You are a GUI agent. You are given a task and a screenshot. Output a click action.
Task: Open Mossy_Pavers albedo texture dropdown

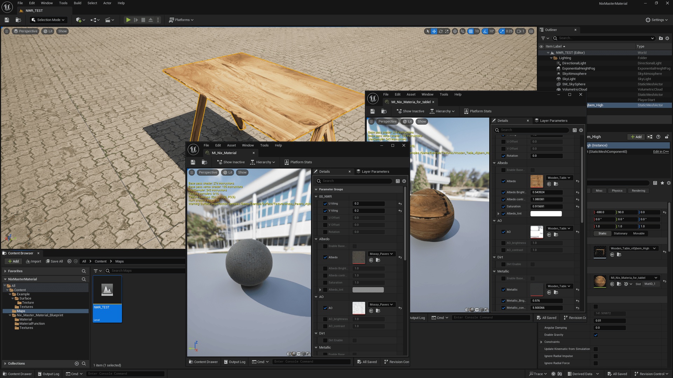[381, 254]
